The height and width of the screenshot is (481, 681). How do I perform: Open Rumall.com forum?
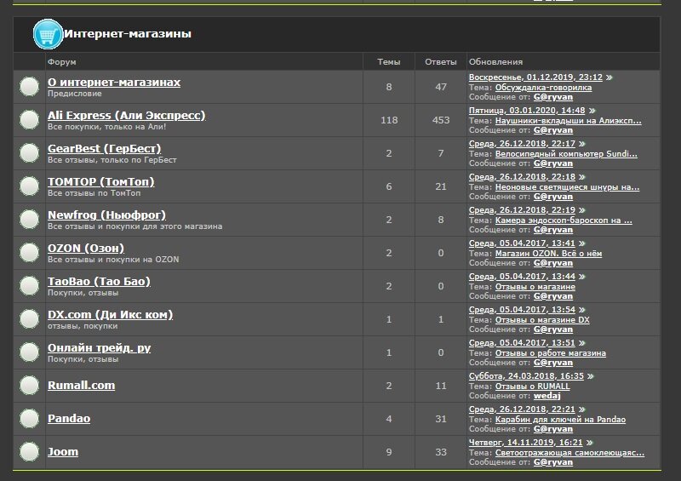81,386
